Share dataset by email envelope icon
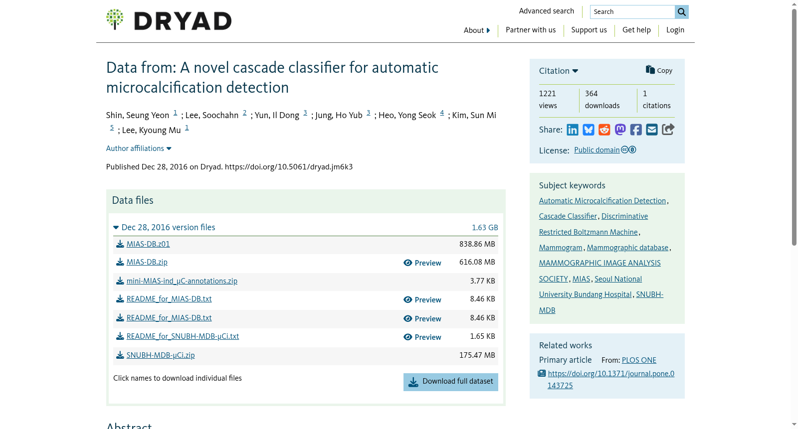The height and width of the screenshot is (429, 798). click(x=652, y=130)
